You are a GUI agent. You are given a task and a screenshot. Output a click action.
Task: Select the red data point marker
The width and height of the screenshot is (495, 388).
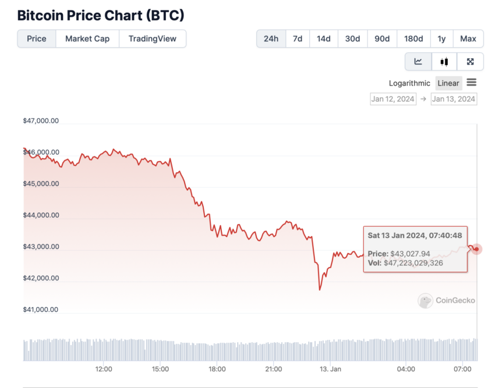click(x=477, y=249)
